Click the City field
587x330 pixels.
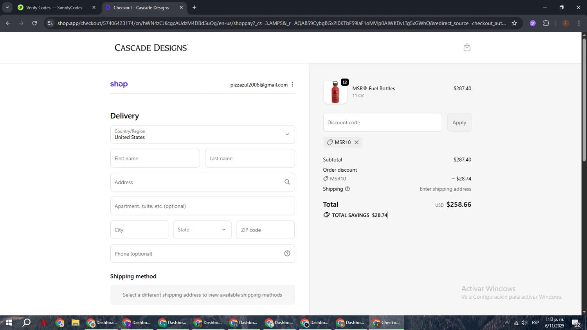pyautogui.click(x=139, y=230)
